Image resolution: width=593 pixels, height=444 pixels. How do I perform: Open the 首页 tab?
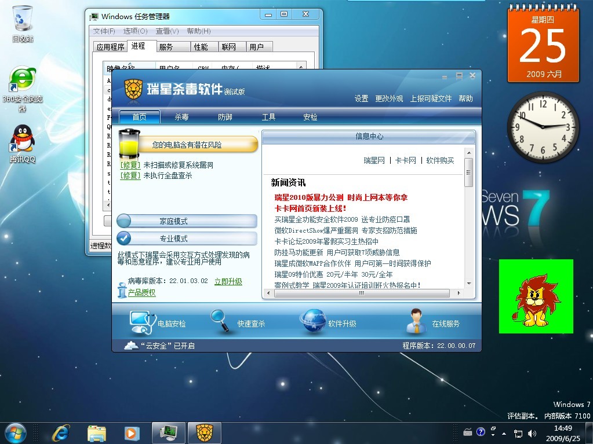point(140,117)
